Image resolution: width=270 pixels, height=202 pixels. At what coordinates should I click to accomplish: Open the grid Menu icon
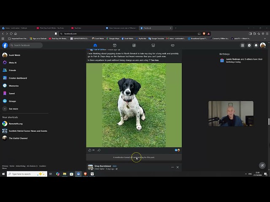tap(243, 45)
